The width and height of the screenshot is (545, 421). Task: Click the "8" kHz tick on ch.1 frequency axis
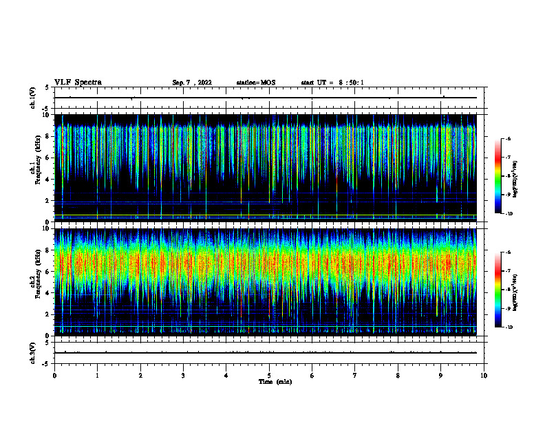[48, 136]
